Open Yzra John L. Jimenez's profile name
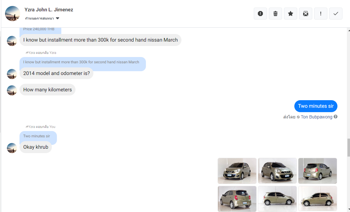Screen dimensions: 350x212 point(49,10)
